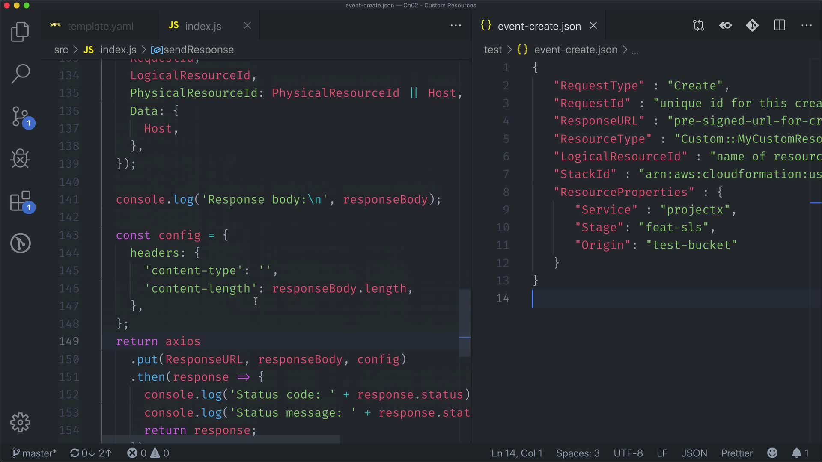Open the Search view in activity bar

pos(20,74)
